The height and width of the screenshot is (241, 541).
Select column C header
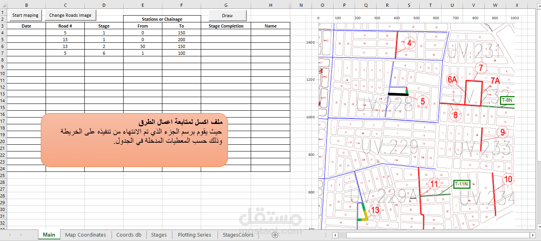(x=65, y=5)
